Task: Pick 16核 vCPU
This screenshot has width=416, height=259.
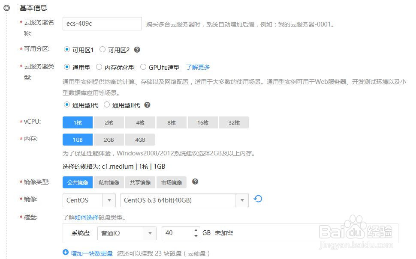Action: click(203, 122)
